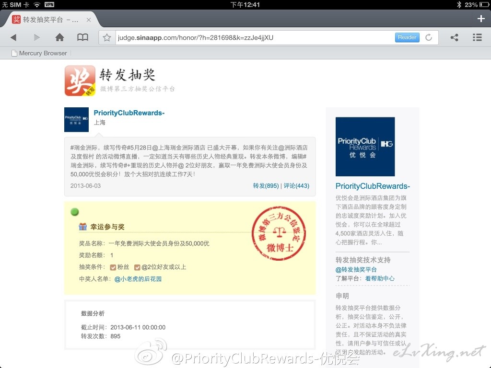Open the small PriorityClub avatar thumbnail
The width and height of the screenshot is (491, 368).
click(76, 119)
